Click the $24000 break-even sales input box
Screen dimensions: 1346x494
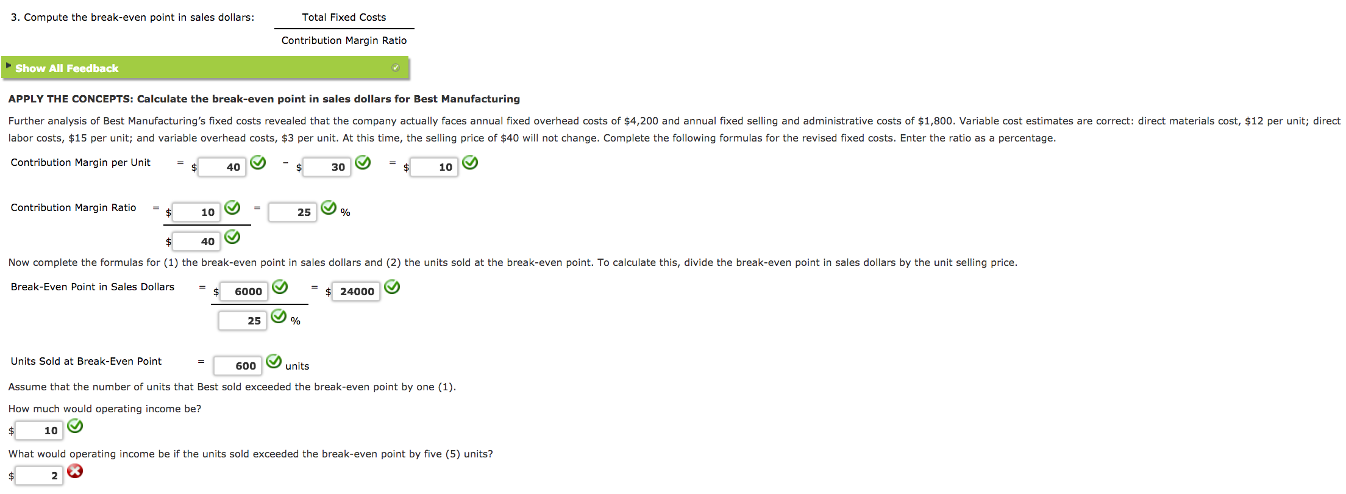355,292
